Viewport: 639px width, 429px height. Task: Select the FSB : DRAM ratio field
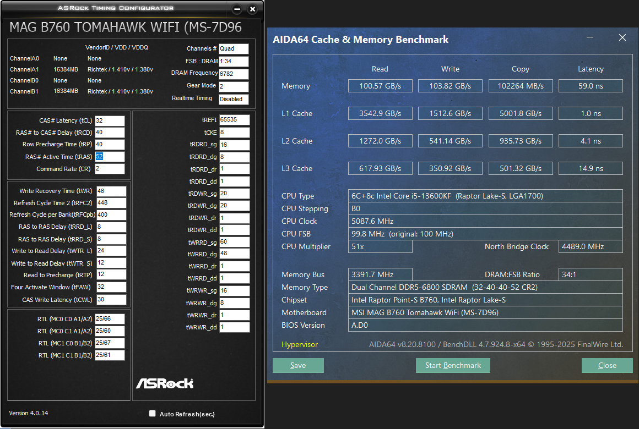(x=234, y=62)
